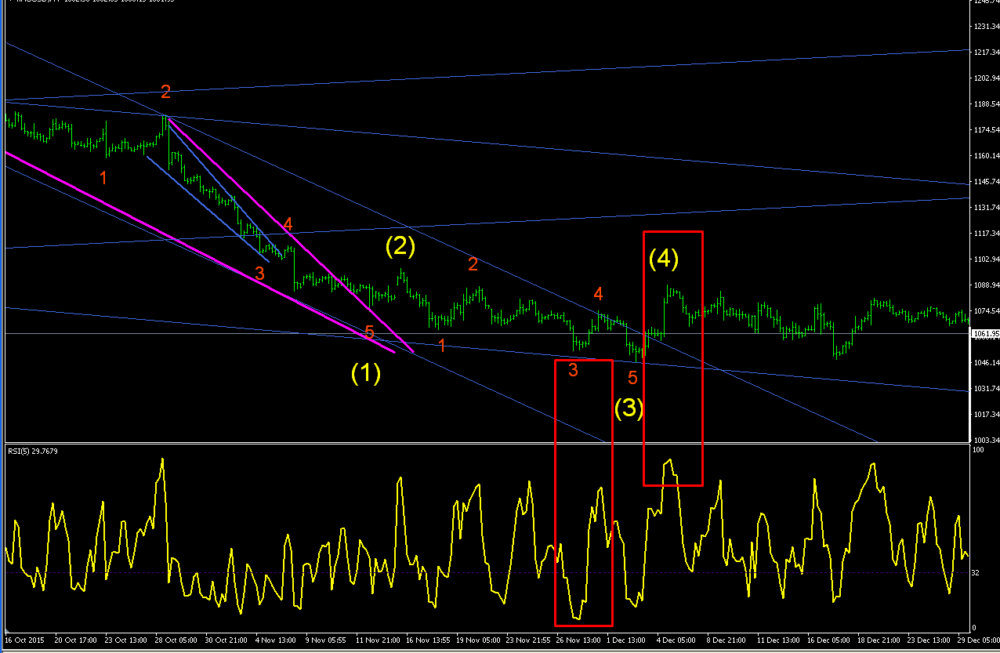Image resolution: width=1000 pixels, height=653 pixels.
Task: Click the 1003.34 price scale value
Action: (985, 441)
